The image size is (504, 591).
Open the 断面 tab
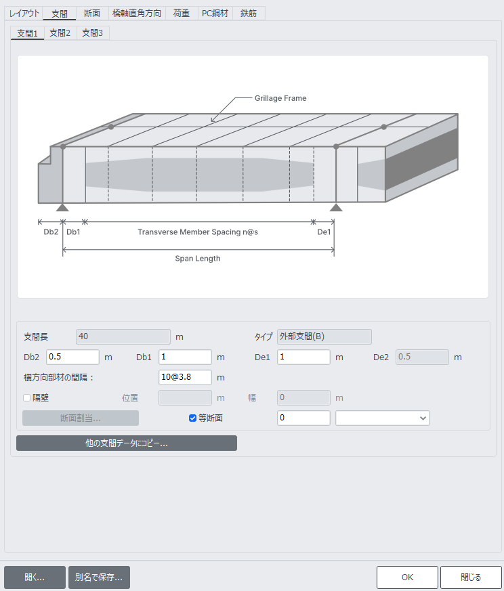[92, 14]
